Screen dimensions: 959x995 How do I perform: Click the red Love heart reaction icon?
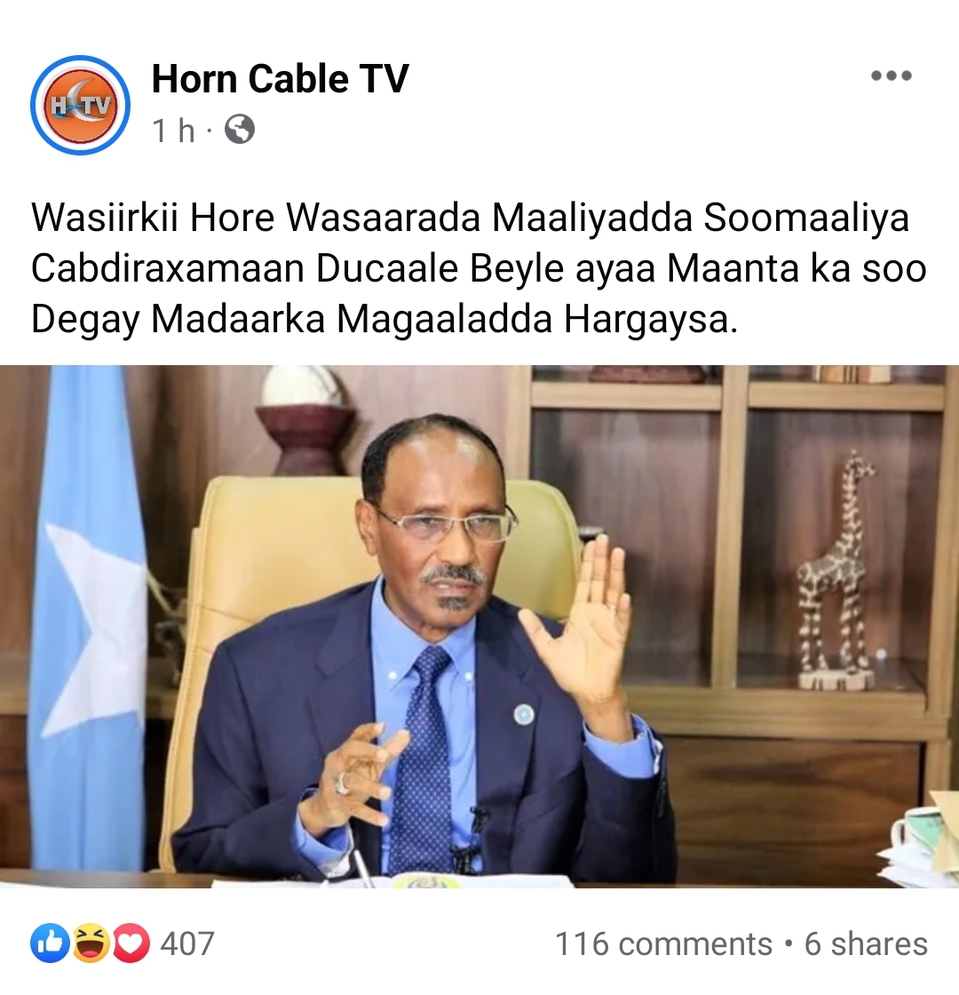coord(131,943)
